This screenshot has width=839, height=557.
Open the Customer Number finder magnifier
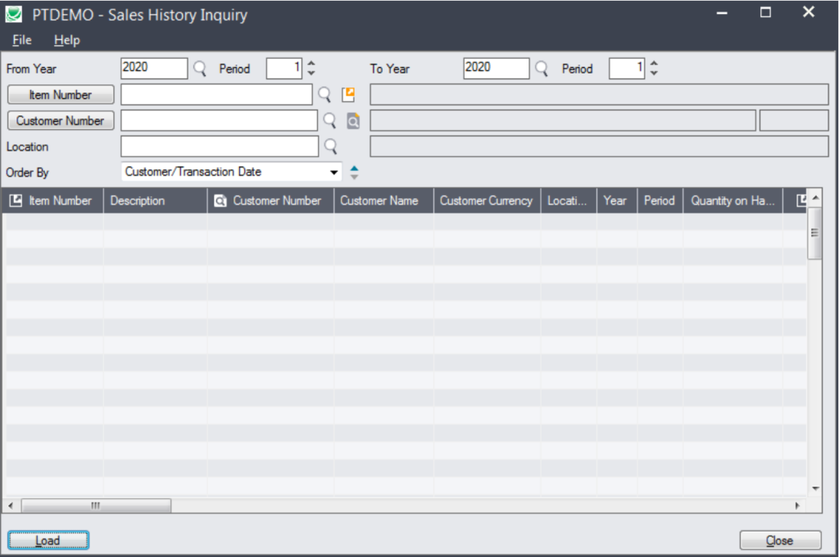pos(329,121)
